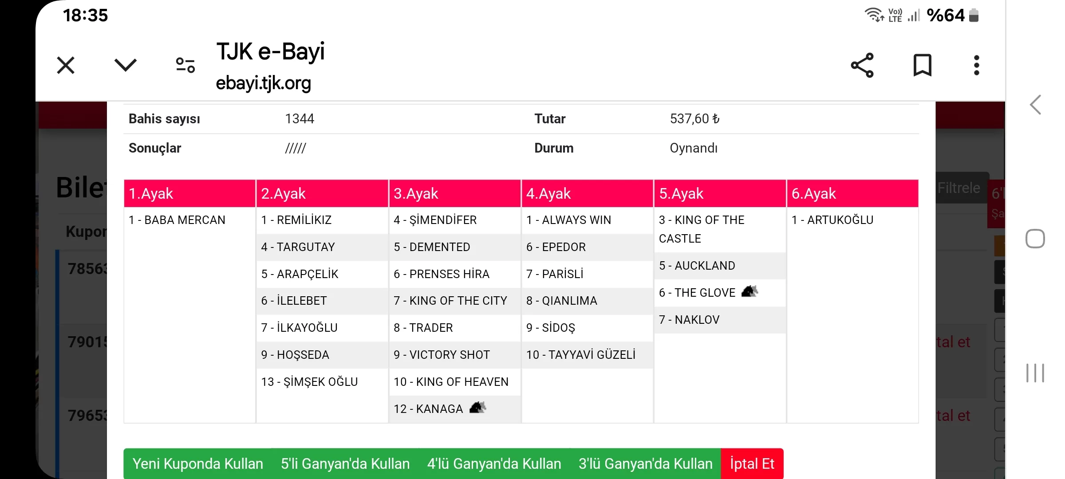Select 4'lü Ganyan'da Kullan option
This screenshot has width=1065, height=479.
point(494,463)
